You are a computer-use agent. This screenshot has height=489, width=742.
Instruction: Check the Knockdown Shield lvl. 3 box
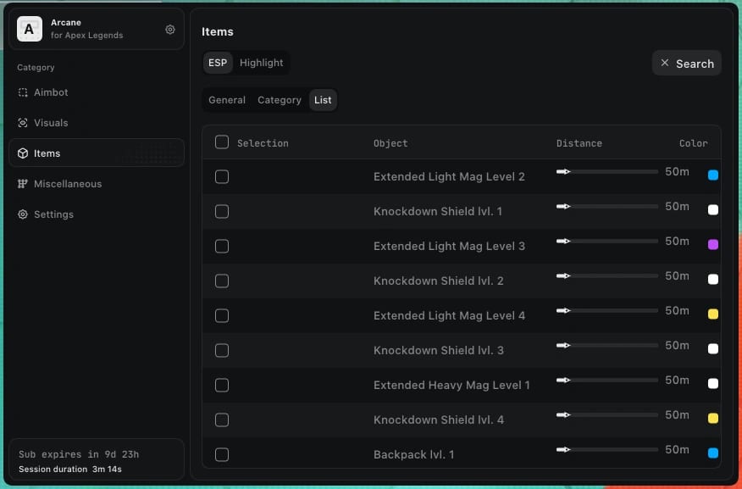coord(222,350)
